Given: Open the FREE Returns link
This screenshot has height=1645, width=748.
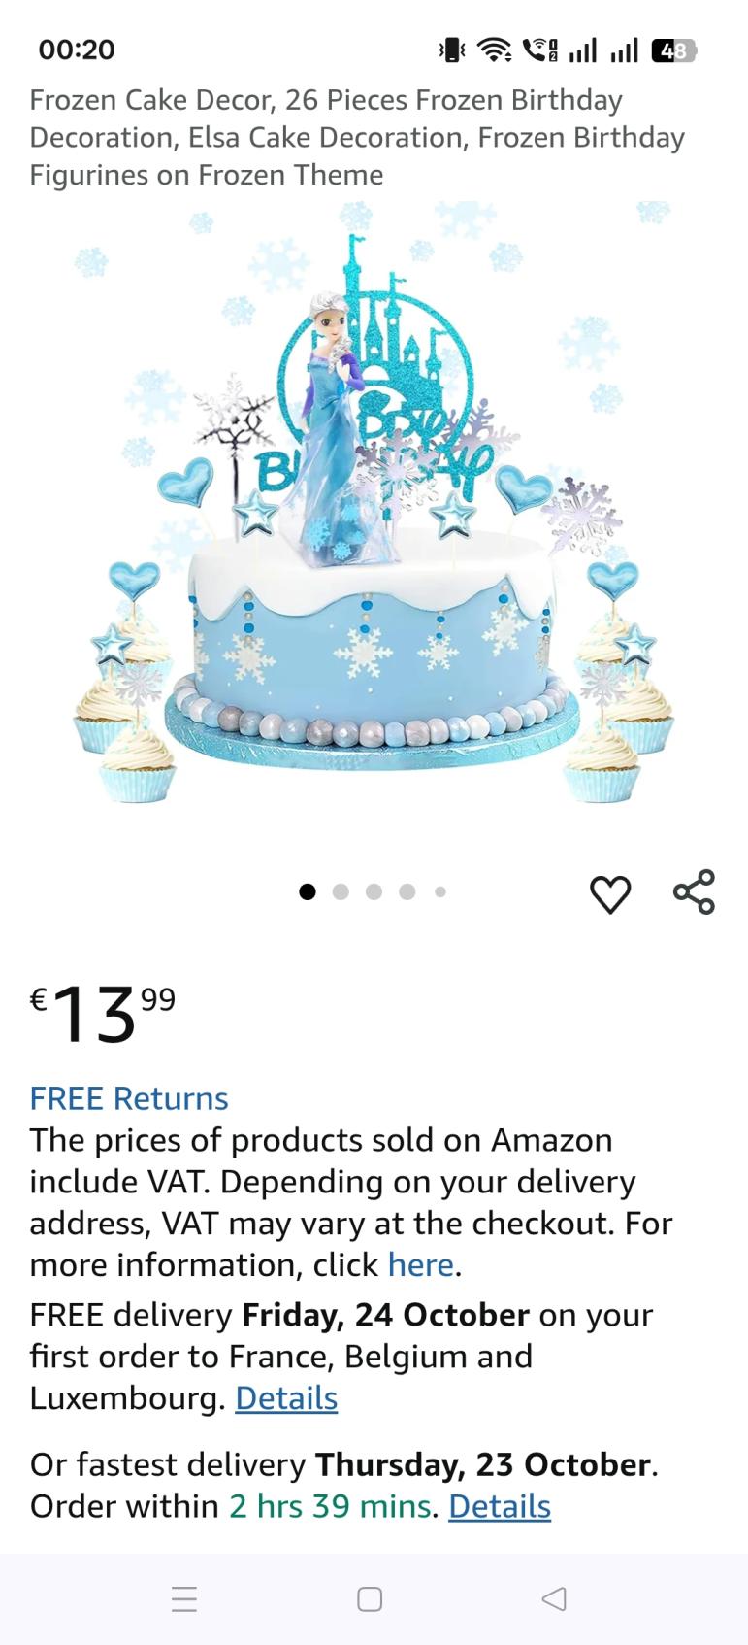Looking at the screenshot, I should (x=129, y=1098).
